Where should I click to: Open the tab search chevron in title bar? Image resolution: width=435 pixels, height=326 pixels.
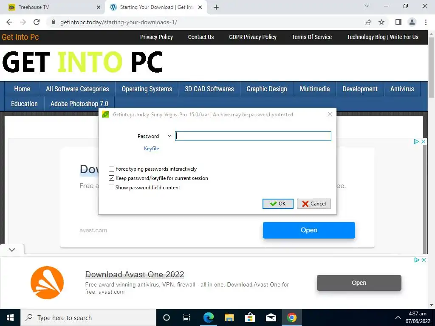click(367, 6)
